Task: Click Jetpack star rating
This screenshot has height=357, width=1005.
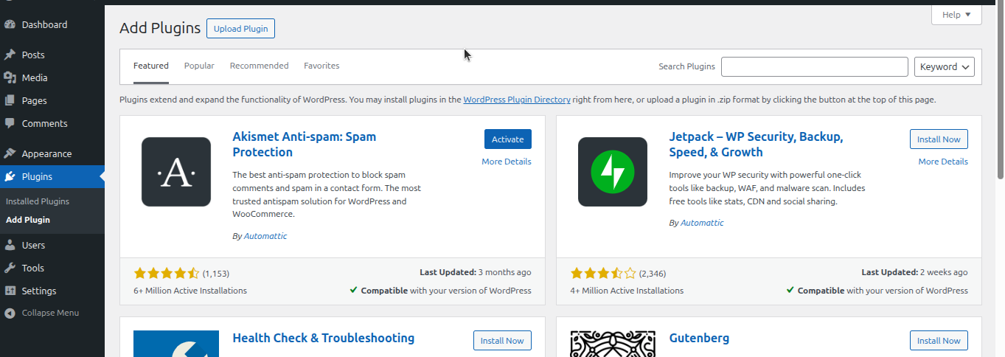Action: [603, 273]
